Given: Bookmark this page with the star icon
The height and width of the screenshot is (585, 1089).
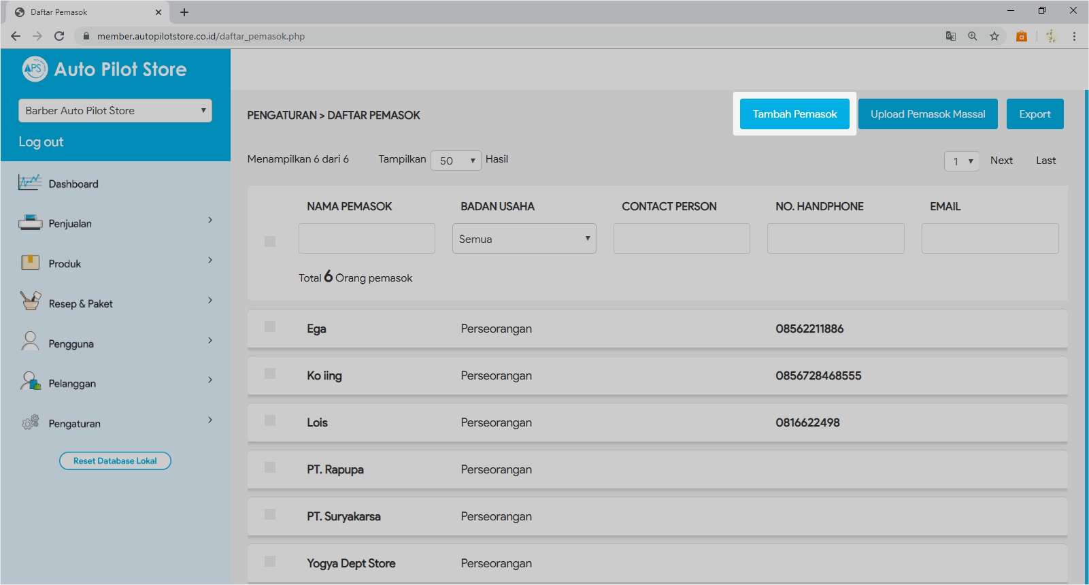Looking at the screenshot, I should pos(994,36).
